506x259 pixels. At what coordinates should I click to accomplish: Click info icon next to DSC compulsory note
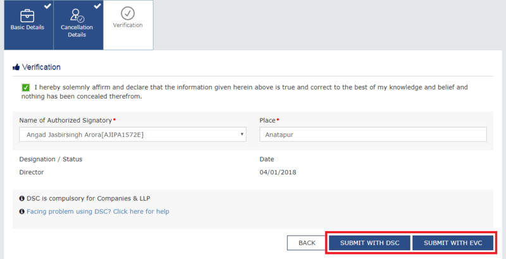coord(22,198)
